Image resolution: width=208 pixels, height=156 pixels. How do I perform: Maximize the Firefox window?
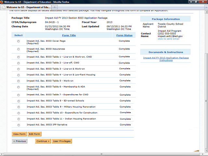click(196, 2)
